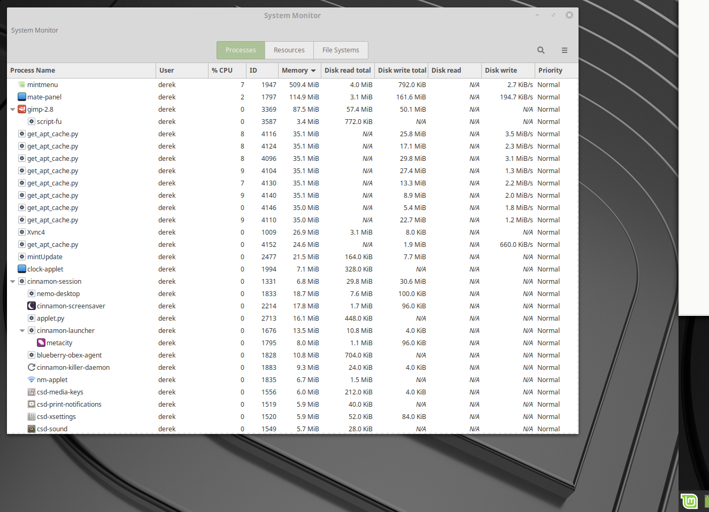Select the csd-sound process name
709x512 pixels.
click(52, 429)
